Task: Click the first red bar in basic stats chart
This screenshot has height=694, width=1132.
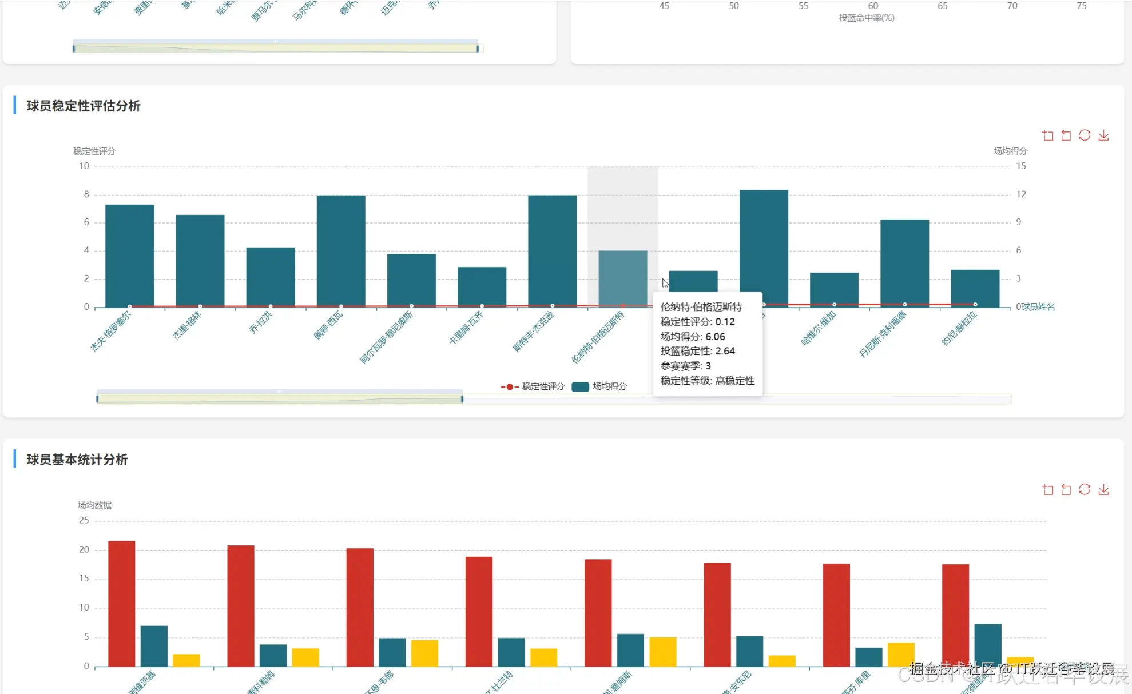Action: [x=121, y=603]
